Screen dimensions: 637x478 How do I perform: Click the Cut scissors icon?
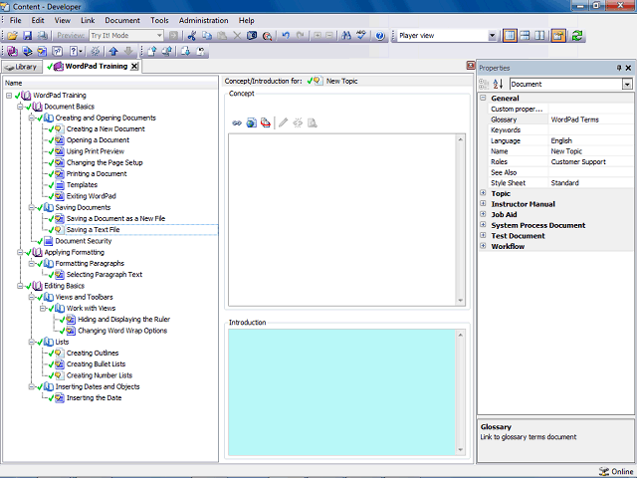point(192,36)
